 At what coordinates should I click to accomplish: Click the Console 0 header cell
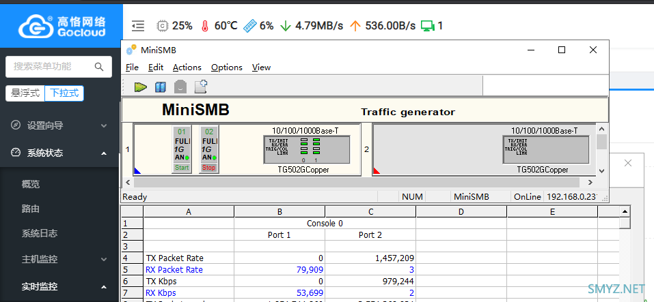(325, 224)
